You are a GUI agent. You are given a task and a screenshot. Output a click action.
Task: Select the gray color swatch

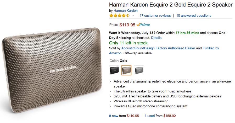click(x=139, y=70)
